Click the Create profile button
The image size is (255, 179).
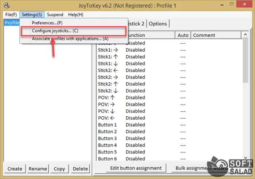tap(15, 169)
